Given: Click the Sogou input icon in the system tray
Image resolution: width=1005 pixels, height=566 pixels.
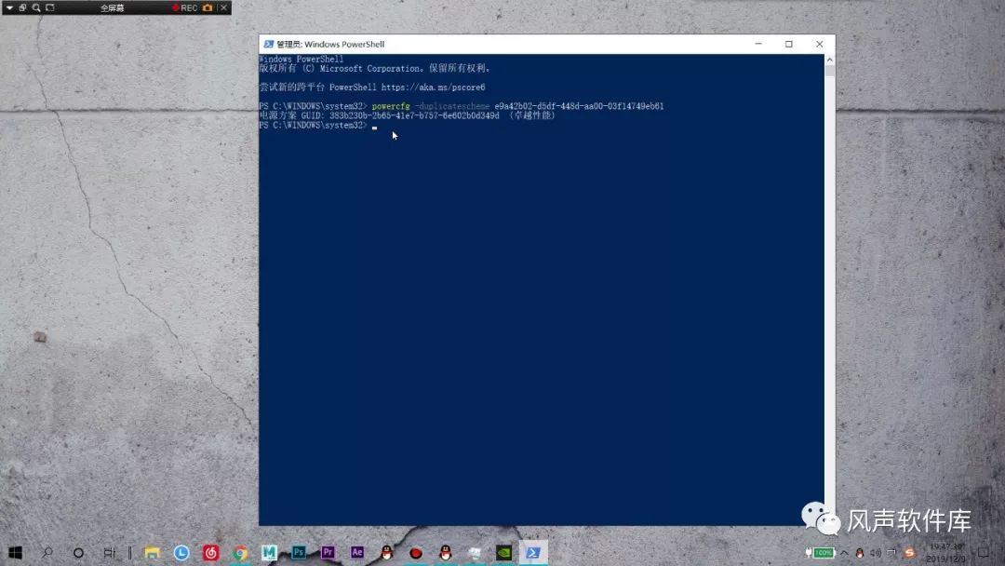Looking at the screenshot, I should coord(909,552).
